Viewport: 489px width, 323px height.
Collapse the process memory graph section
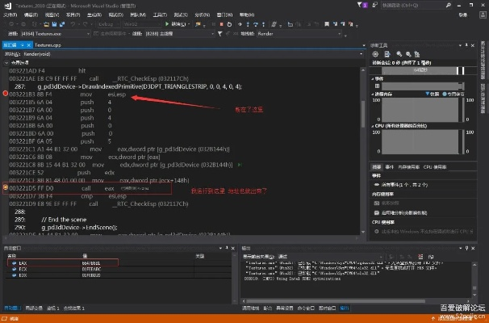coord(374,94)
